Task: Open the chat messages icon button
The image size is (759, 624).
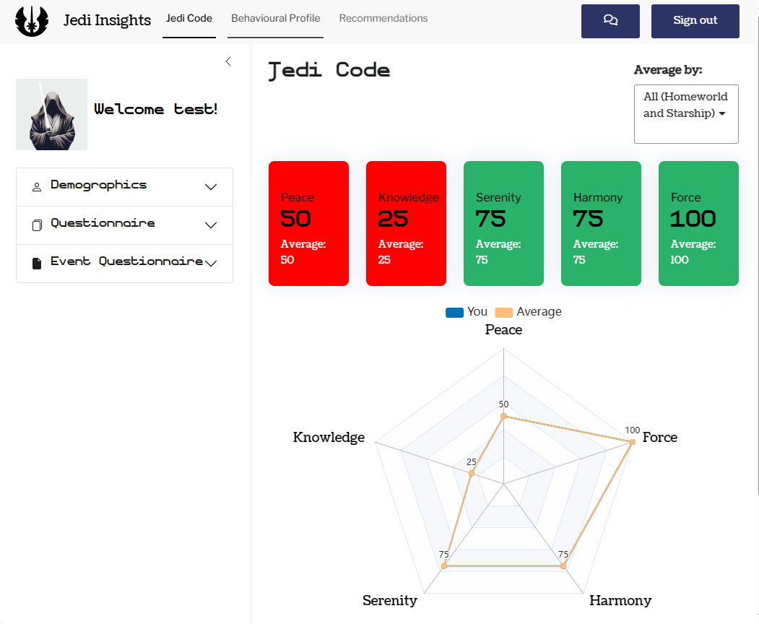Action: (x=610, y=21)
